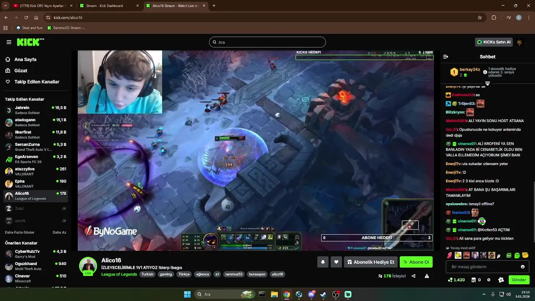
Task: Open SercanZurna channel in sidebar
Action: [x=36, y=147]
